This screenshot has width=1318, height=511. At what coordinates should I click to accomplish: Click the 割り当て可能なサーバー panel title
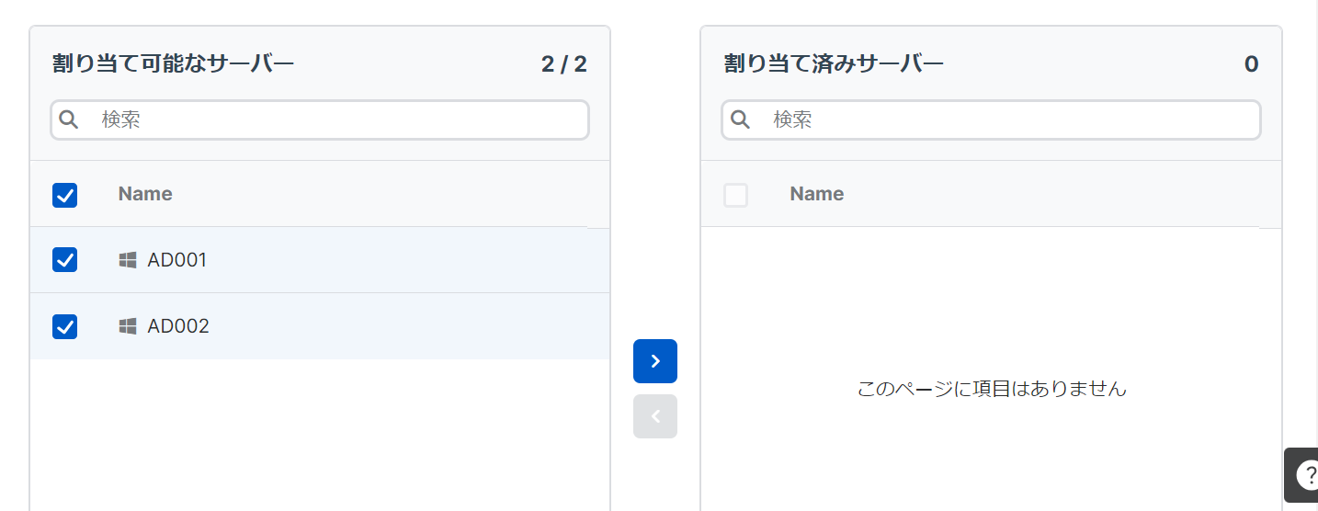pyautogui.click(x=173, y=63)
